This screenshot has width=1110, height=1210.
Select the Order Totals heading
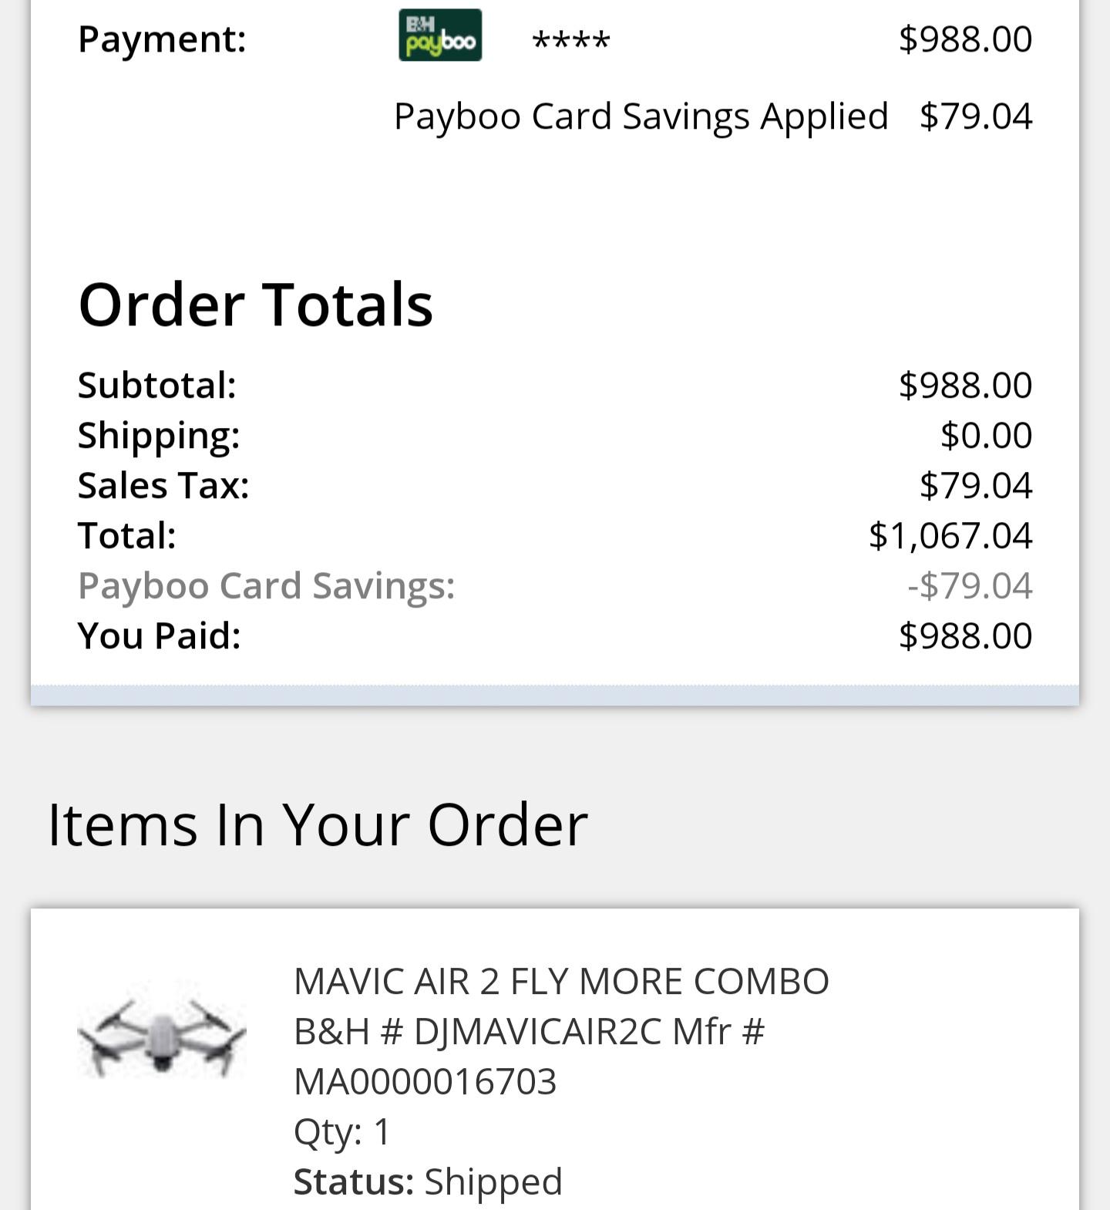pos(256,304)
